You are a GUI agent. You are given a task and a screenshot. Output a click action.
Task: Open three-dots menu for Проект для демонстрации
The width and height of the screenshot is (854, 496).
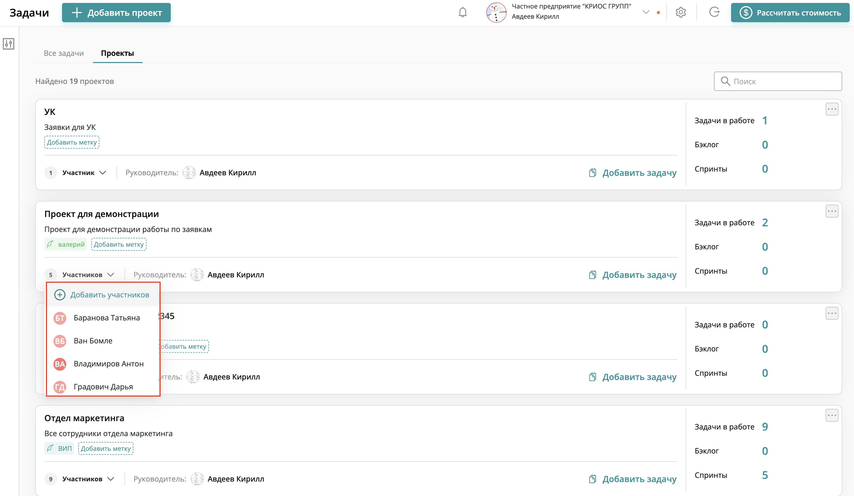[x=832, y=211]
